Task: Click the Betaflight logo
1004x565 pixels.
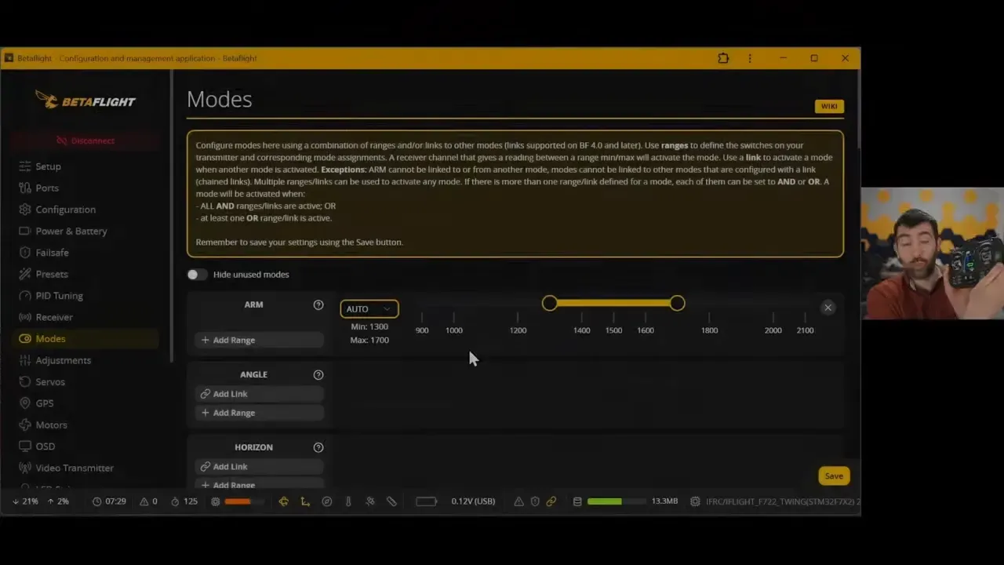Action: (x=86, y=100)
